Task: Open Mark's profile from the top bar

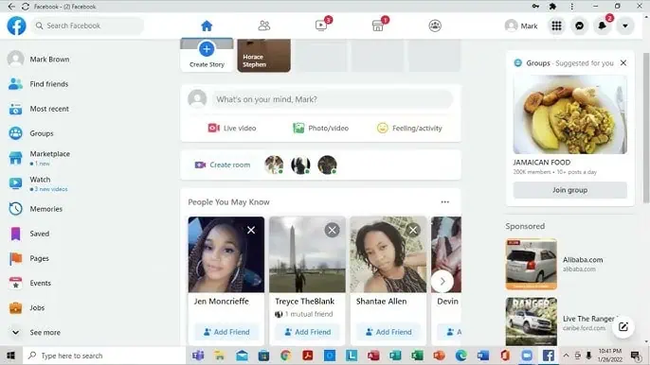Action: click(521, 26)
